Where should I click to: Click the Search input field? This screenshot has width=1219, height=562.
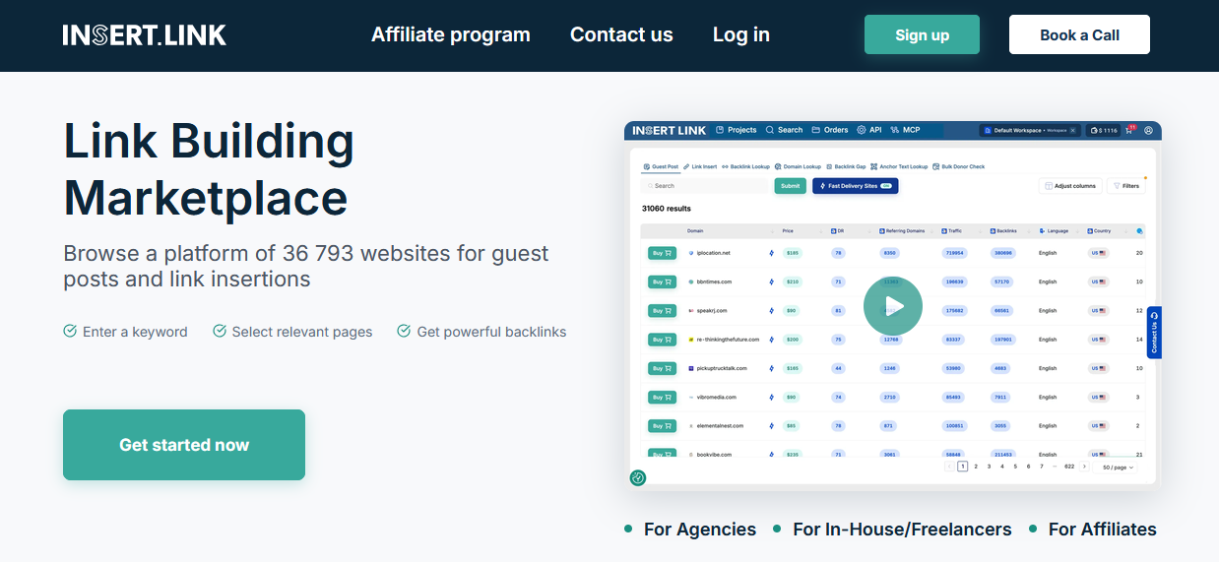tap(705, 185)
